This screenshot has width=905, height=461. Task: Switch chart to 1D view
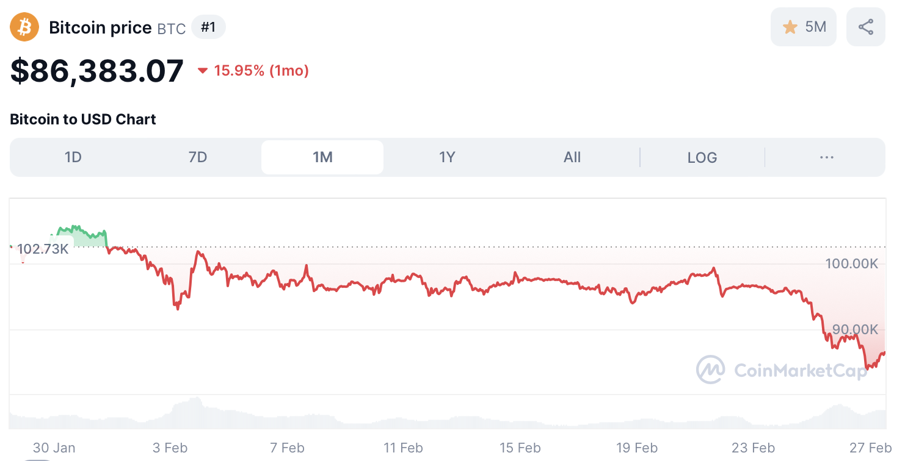[x=73, y=157]
